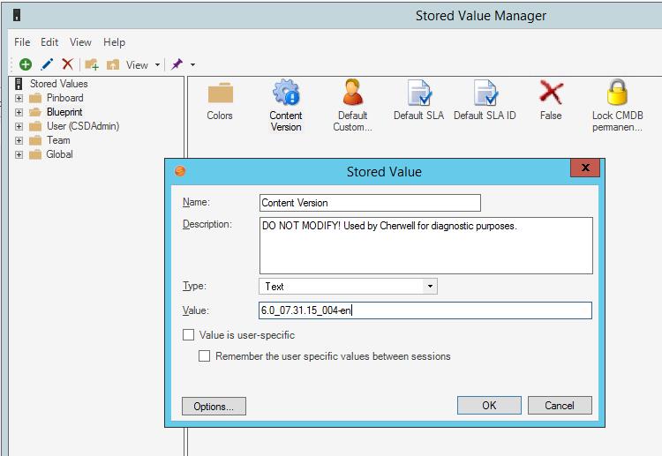Click the Cancel button
The height and width of the screenshot is (456, 662).
tap(560, 406)
